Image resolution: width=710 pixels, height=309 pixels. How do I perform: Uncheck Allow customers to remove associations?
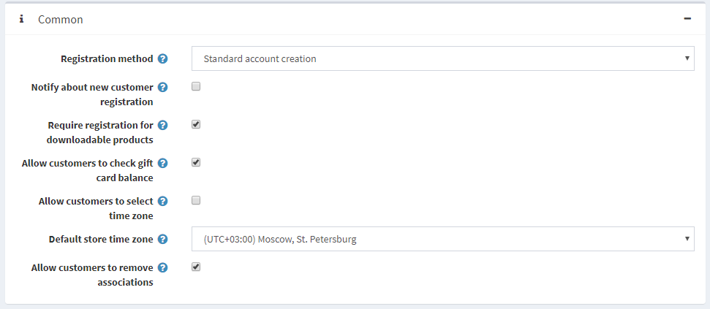pos(196,267)
